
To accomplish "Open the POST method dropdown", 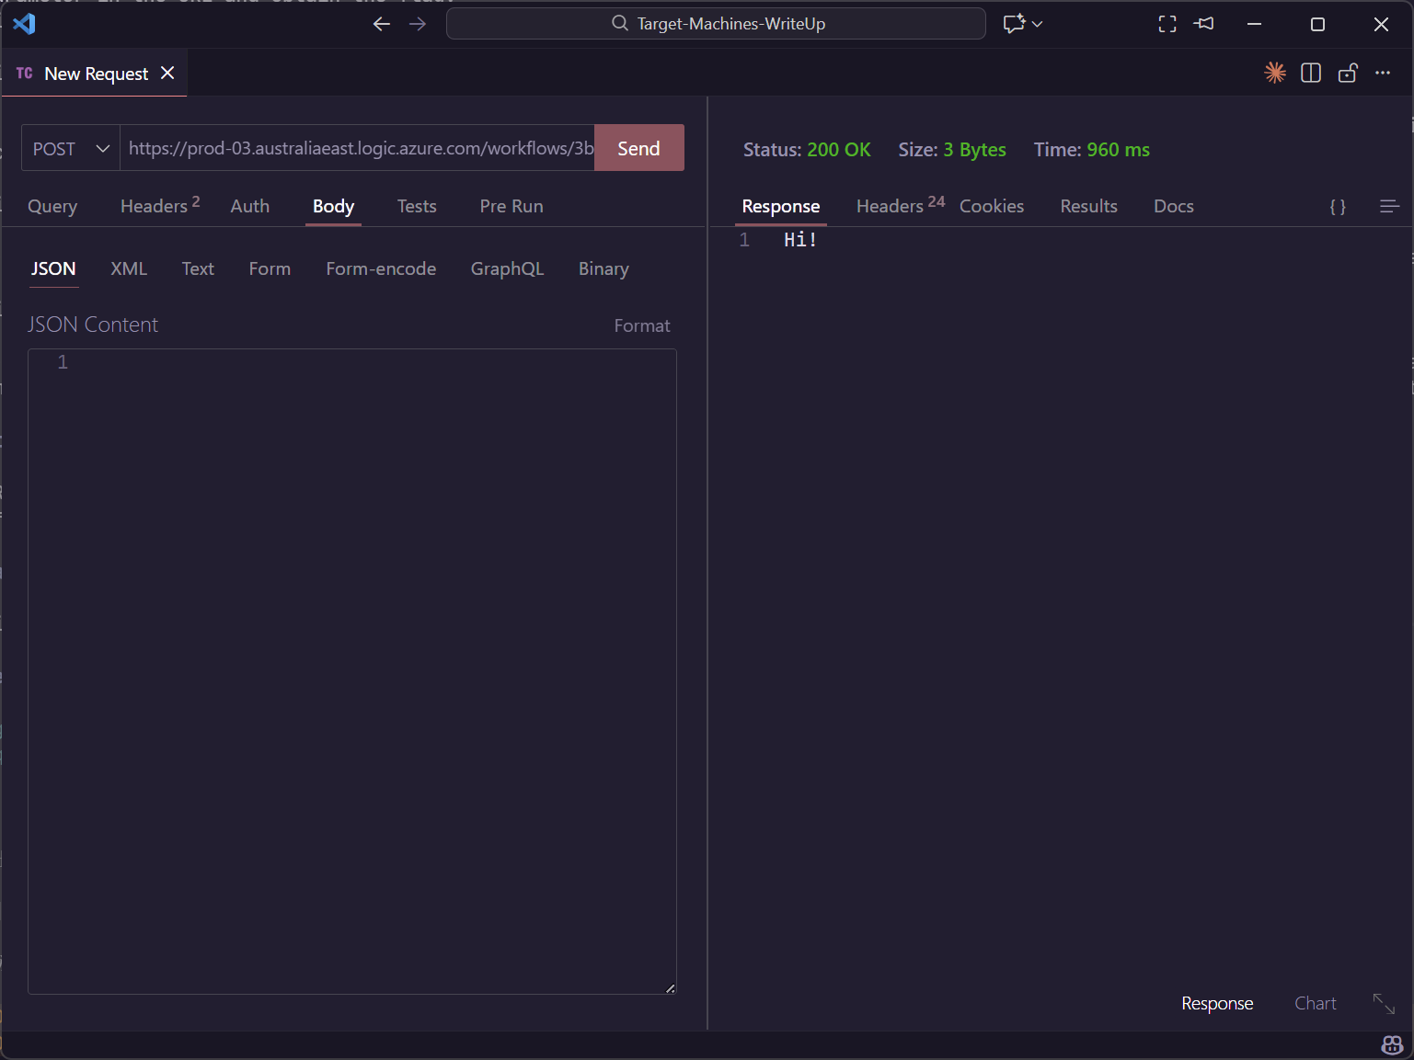I will [x=71, y=149].
